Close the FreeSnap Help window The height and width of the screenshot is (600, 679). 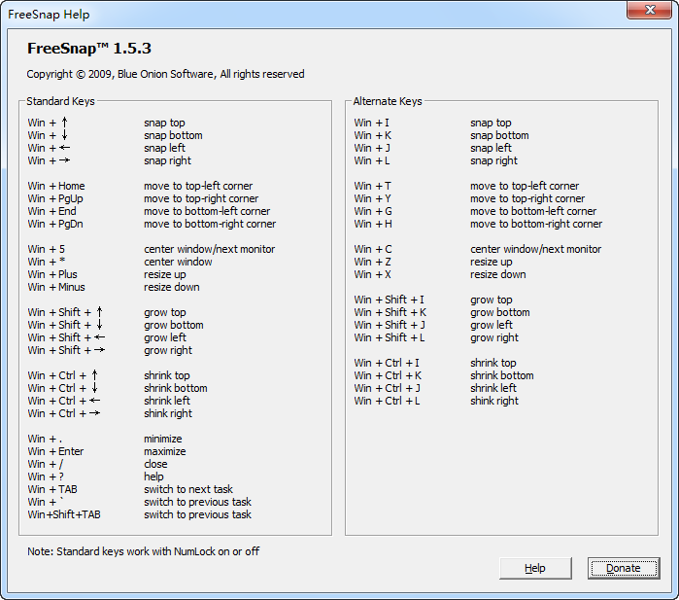click(649, 10)
